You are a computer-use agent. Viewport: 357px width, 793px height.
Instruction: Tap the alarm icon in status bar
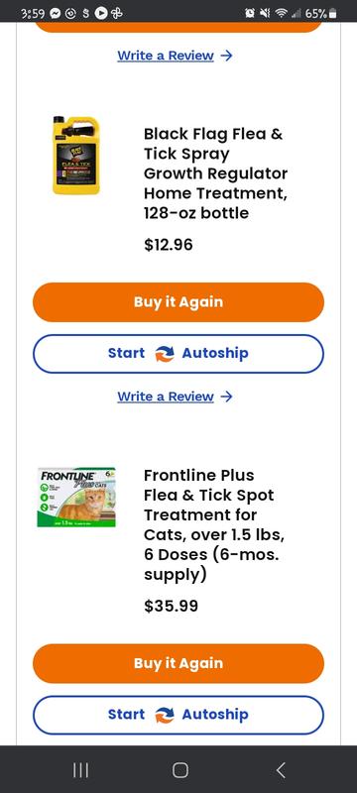click(x=249, y=14)
